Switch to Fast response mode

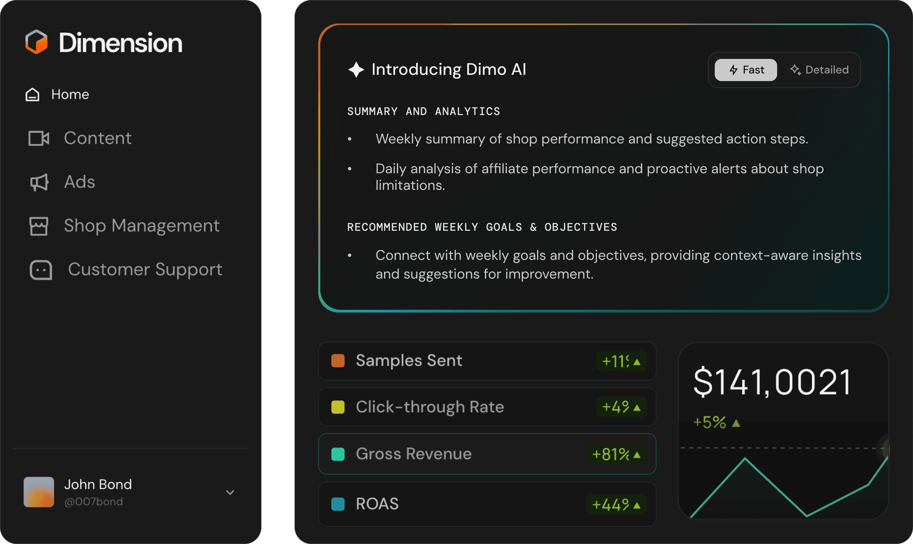coord(746,70)
